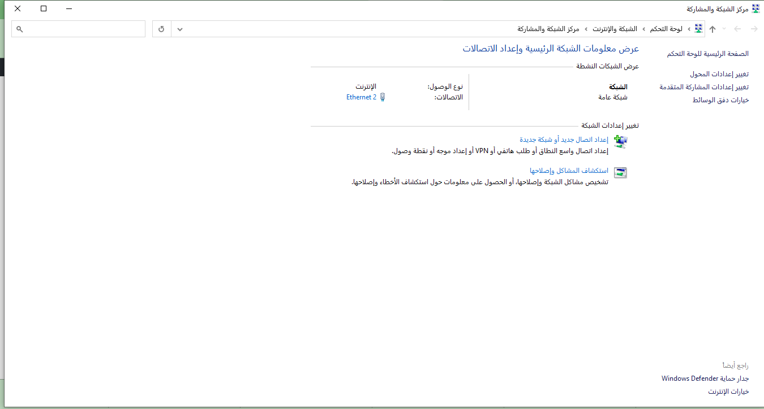Open 'خيارات الإنترنت' internet options link

(728, 391)
